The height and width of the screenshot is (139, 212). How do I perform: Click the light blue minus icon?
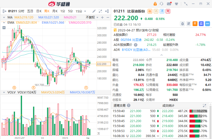(x=207, y=24)
